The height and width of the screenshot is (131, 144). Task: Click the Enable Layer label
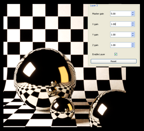click(x=98, y=54)
